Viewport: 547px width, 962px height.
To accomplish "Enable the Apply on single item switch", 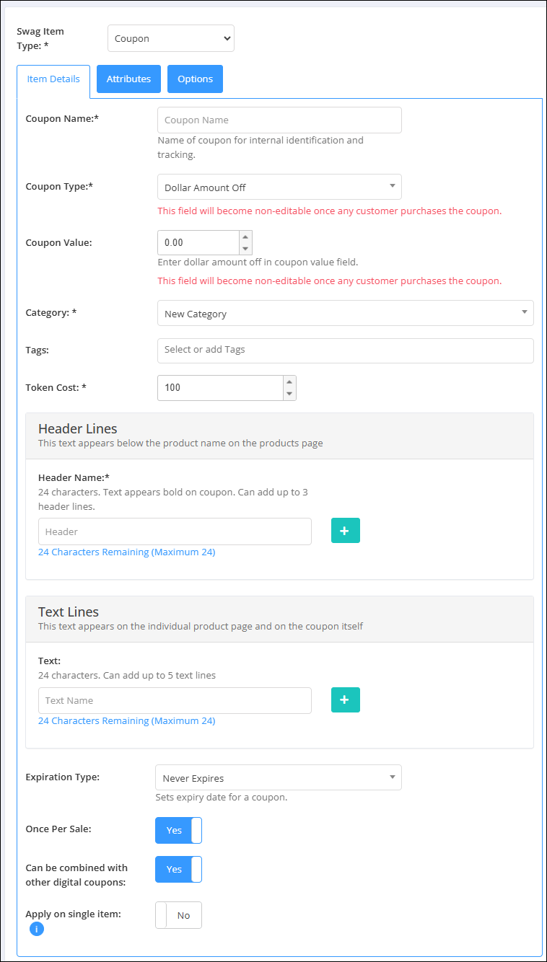I will (178, 915).
